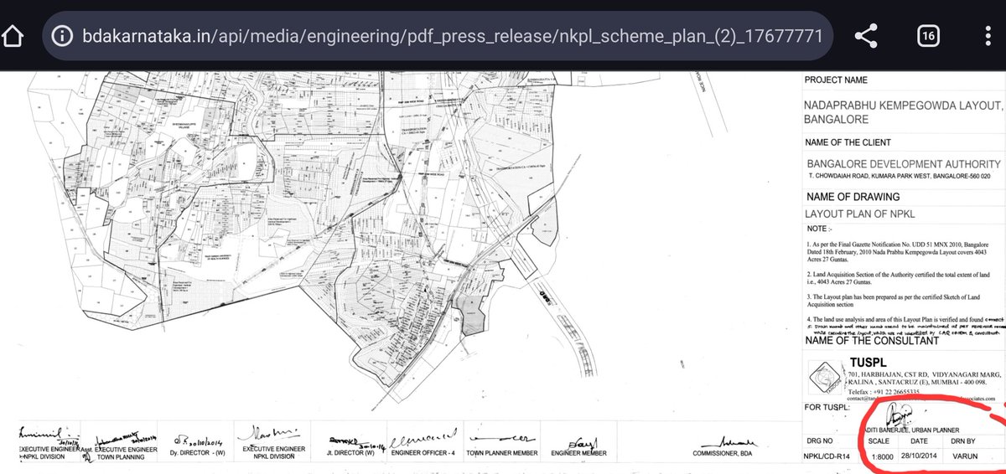Tap the share icon
This screenshot has width=1006, height=474.
(x=865, y=36)
